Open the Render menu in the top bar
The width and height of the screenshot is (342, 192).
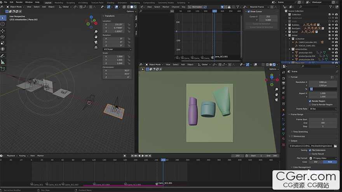19,2
